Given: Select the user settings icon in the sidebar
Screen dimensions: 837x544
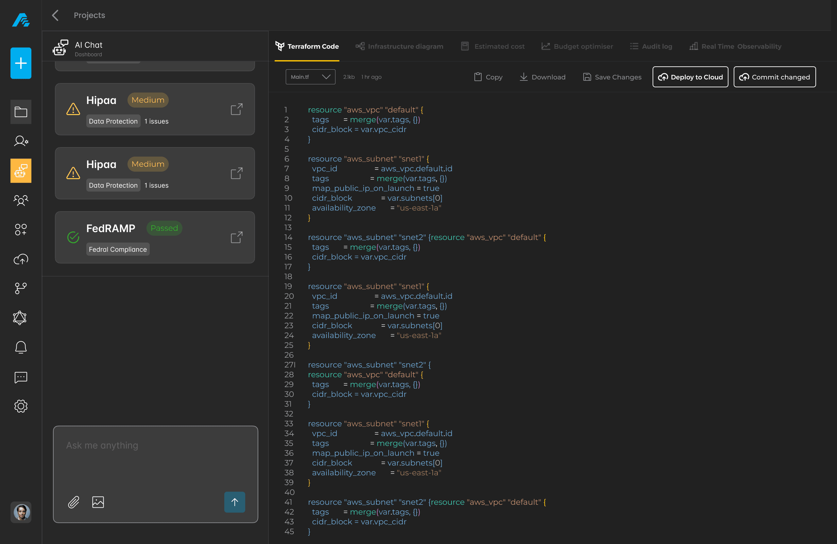Looking at the screenshot, I should [x=21, y=141].
